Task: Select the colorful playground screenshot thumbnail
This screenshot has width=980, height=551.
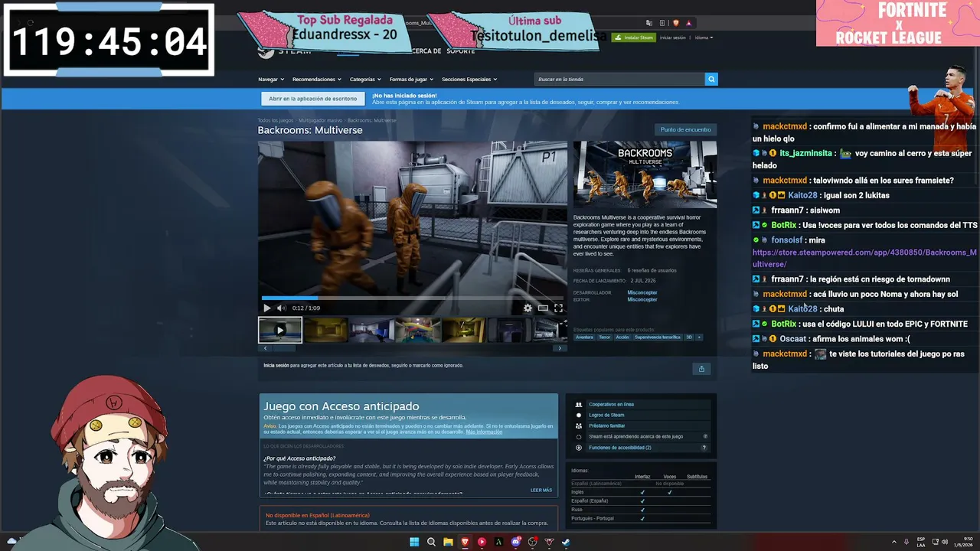Action: tap(417, 331)
